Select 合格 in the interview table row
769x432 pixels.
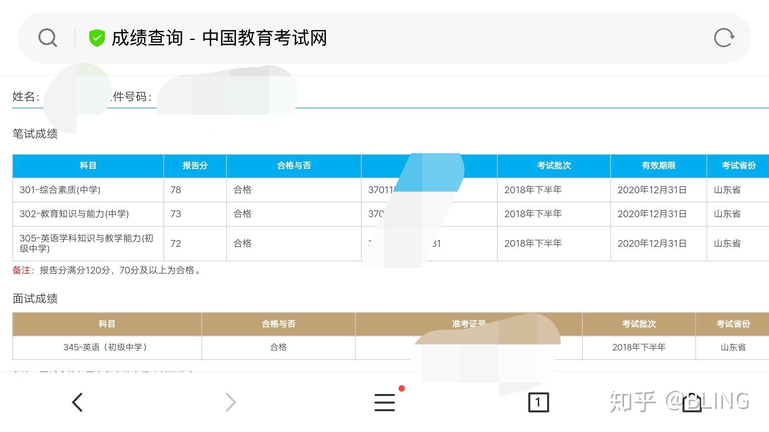coord(278,347)
